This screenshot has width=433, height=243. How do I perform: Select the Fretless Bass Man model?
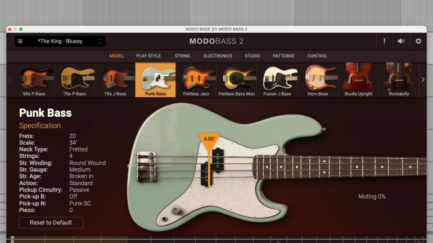point(237,80)
